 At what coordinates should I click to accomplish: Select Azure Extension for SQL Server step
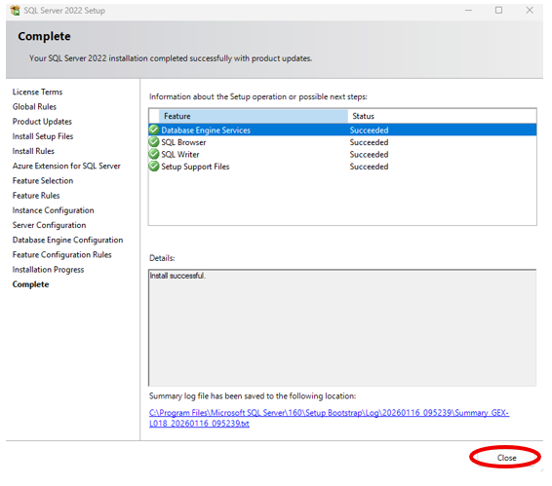tap(66, 166)
